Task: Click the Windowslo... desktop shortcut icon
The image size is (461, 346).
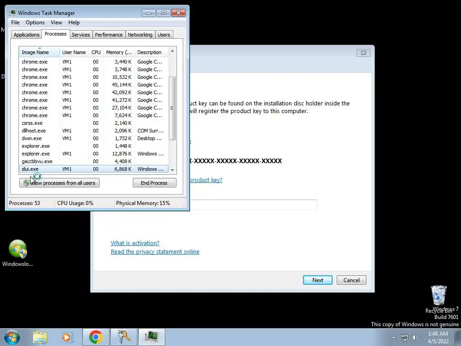Action: click(18, 253)
